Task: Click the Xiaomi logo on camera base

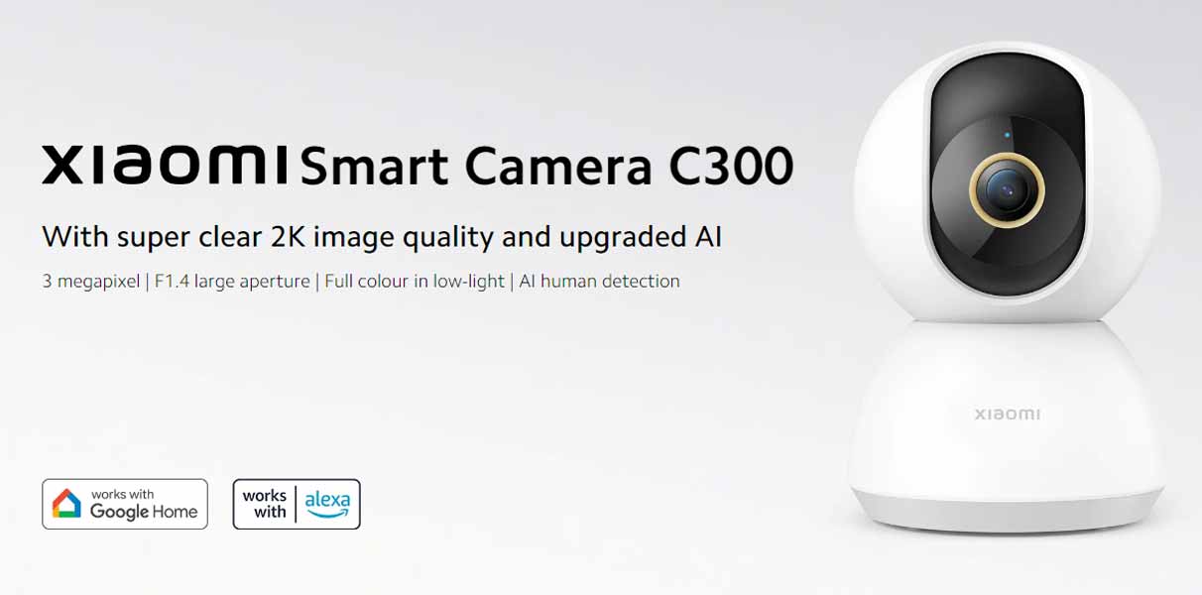Action: click(x=1007, y=414)
